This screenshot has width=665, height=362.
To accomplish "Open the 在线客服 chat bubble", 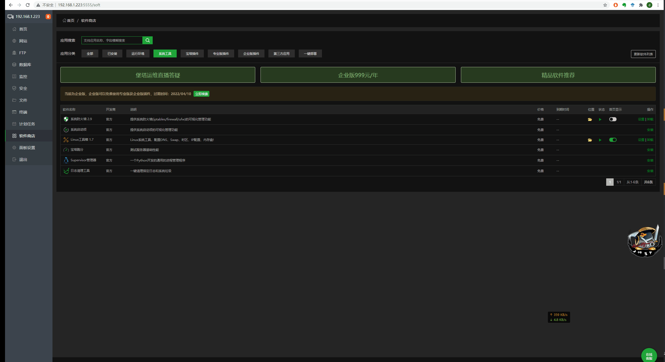I will pos(649,356).
